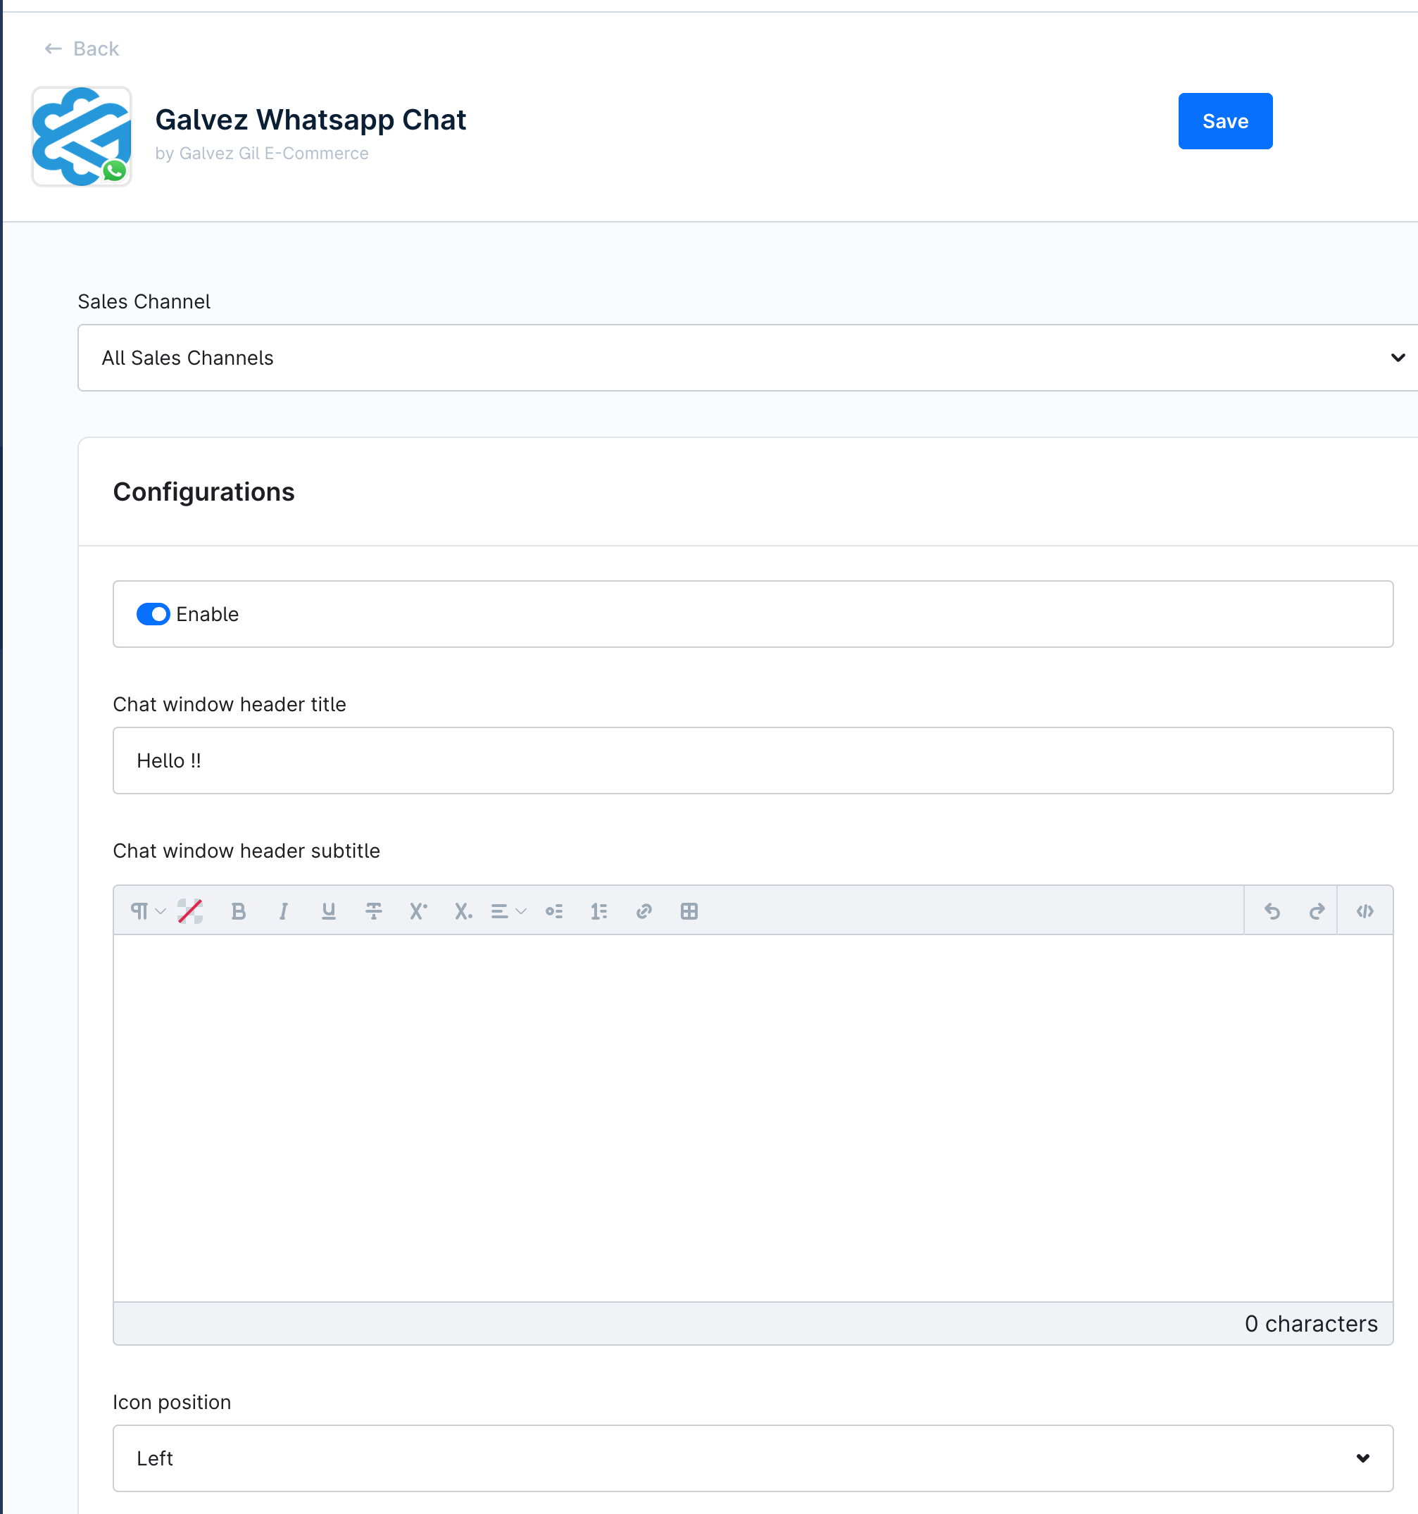Apply underline formatting in the editor
This screenshot has height=1514, width=1418.
[328, 911]
